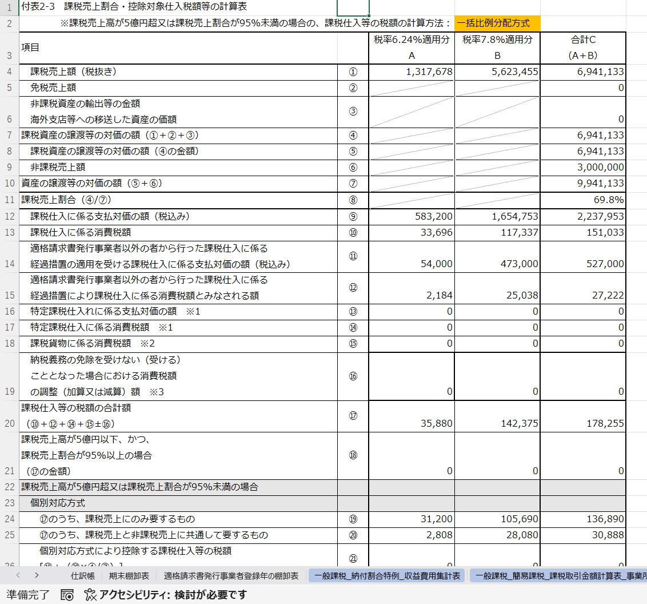Select cell with value 5,623,455
The height and width of the screenshot is (604, 647).
tap(497, 72)
